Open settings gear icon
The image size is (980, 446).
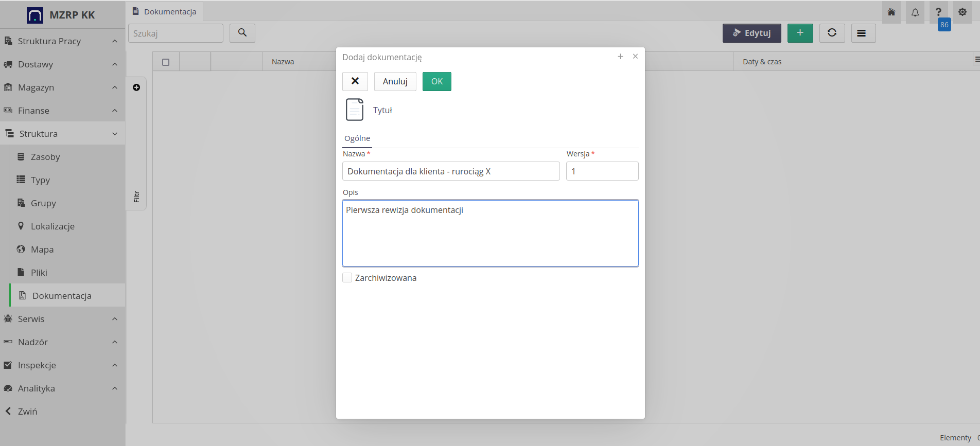(962, 12)
